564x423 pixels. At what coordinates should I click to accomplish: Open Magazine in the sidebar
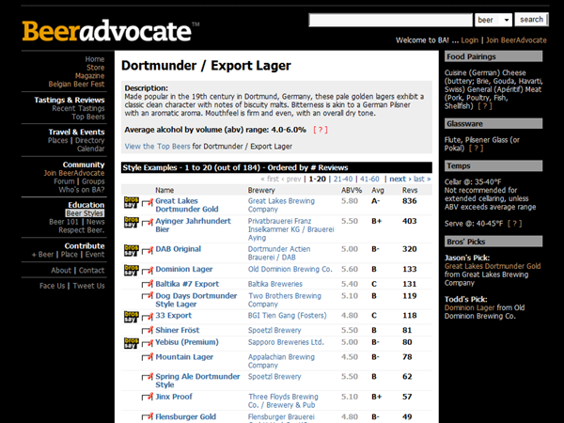coord(90,76)
